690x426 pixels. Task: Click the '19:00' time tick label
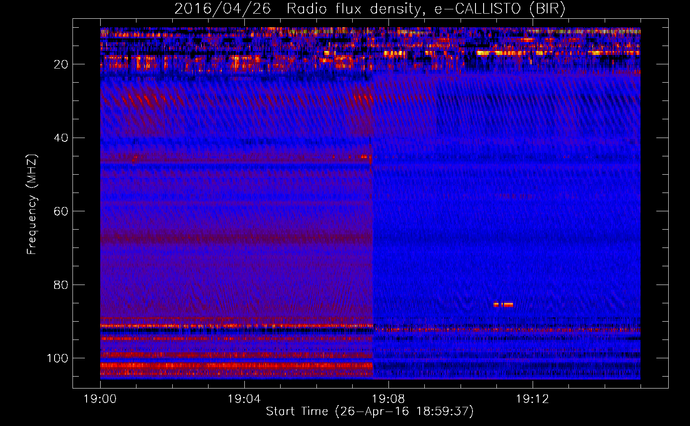pos(100,399)
